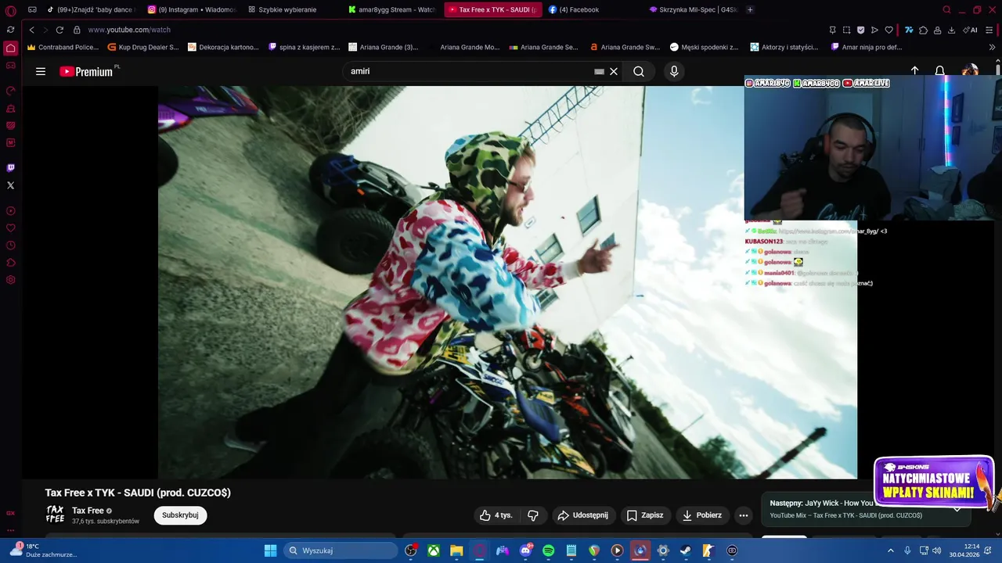Image resolution: width=1002 pixels, height=563 pixels.
Task: Open the Tax Free channel name
Action: pyautogui.click(x=88, y=511)
